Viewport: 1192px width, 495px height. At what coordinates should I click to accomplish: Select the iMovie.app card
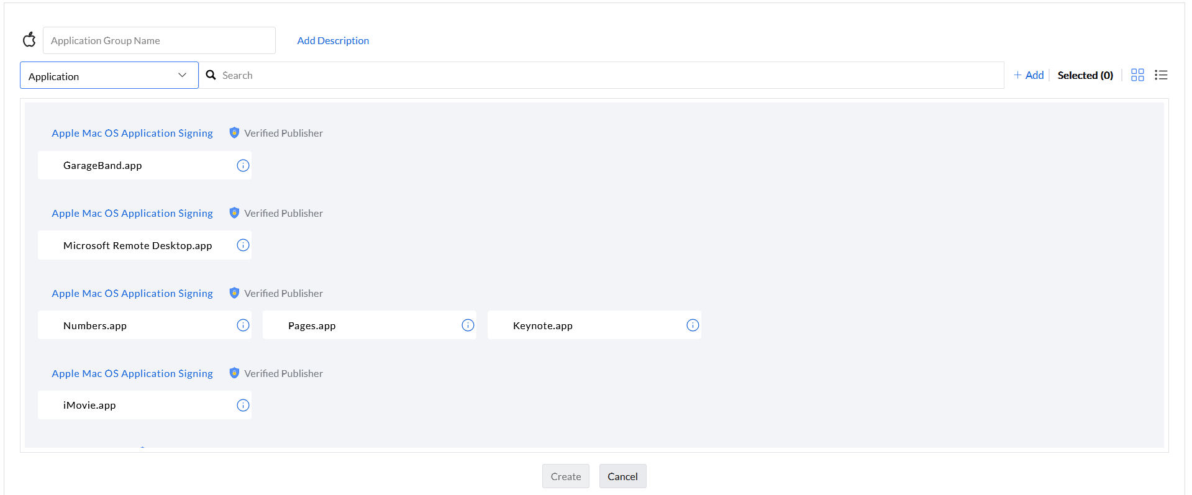(x=145, y=405)
